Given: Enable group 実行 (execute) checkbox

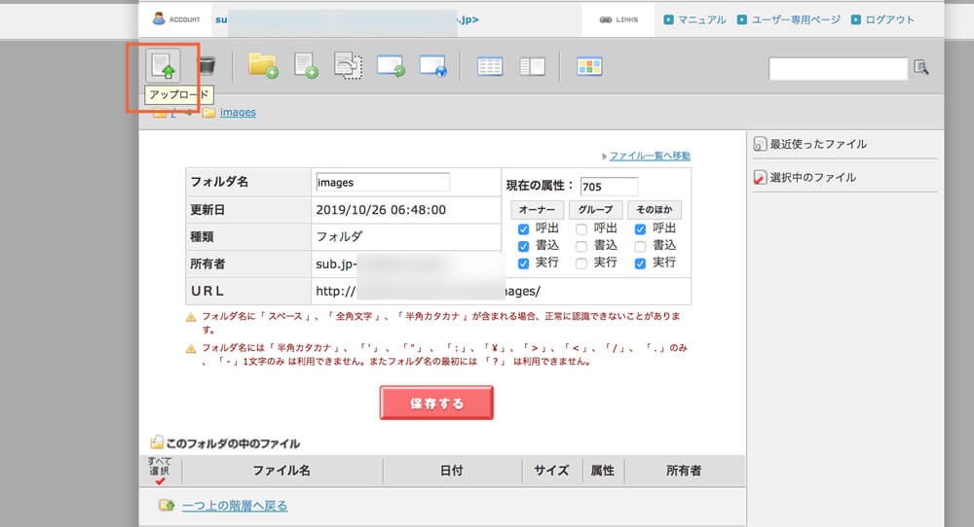Looking at the screenshot, I should coord(581,264).
